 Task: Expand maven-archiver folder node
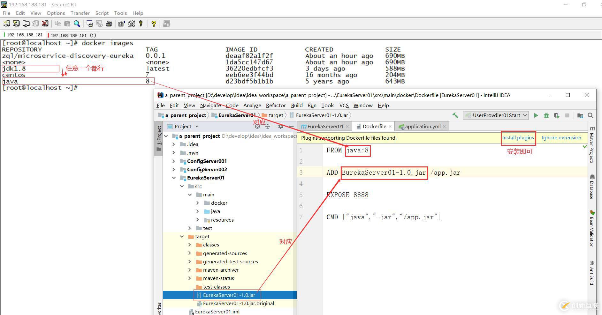[190, 270]
